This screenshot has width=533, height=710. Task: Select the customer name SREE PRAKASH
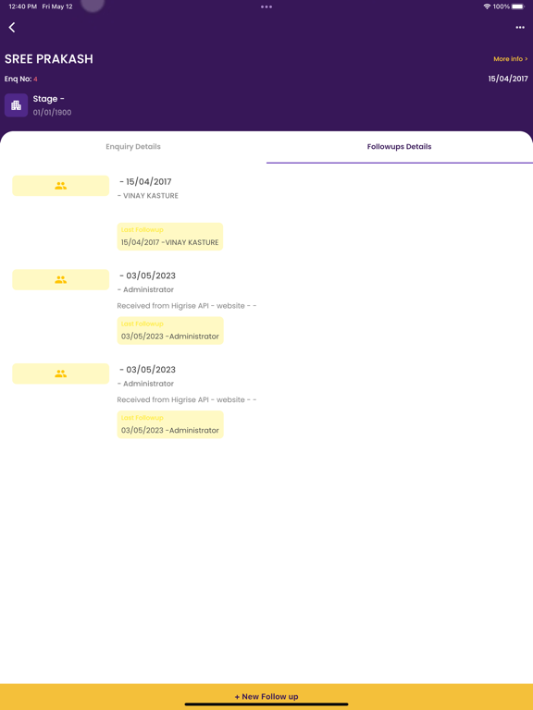point(49,59)
